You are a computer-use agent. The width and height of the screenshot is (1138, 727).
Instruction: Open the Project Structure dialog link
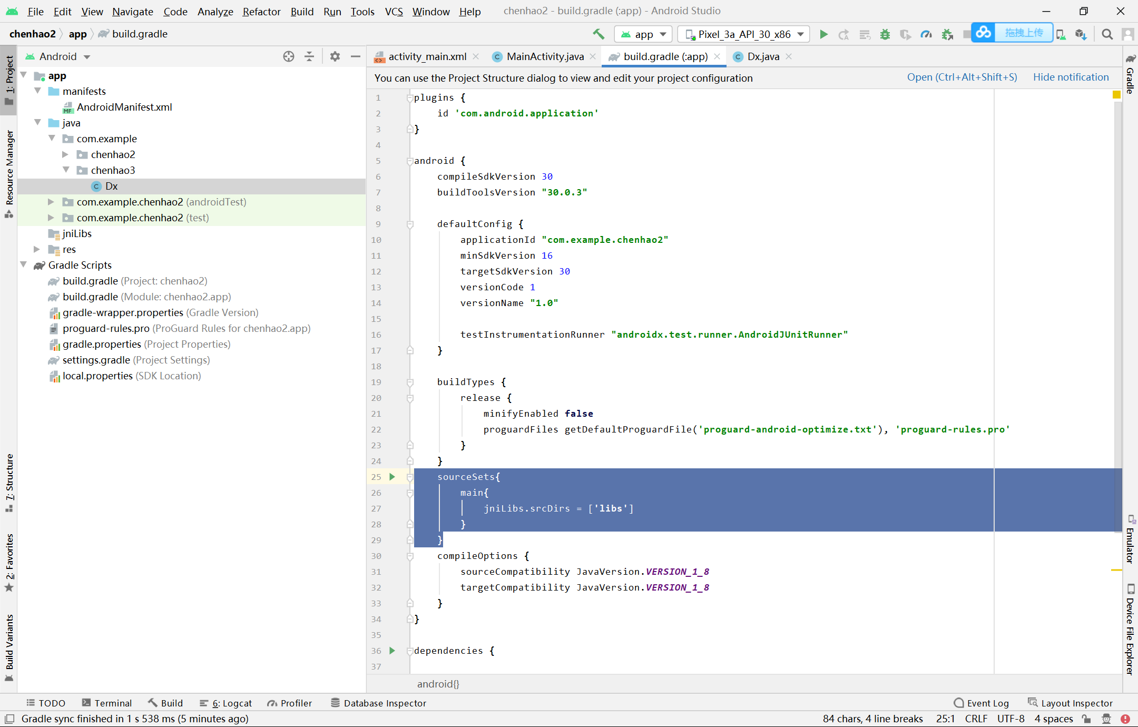tap(962, 77)
